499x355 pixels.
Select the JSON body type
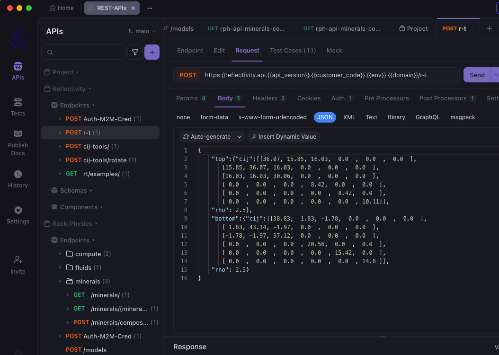(x=325, y=117)
